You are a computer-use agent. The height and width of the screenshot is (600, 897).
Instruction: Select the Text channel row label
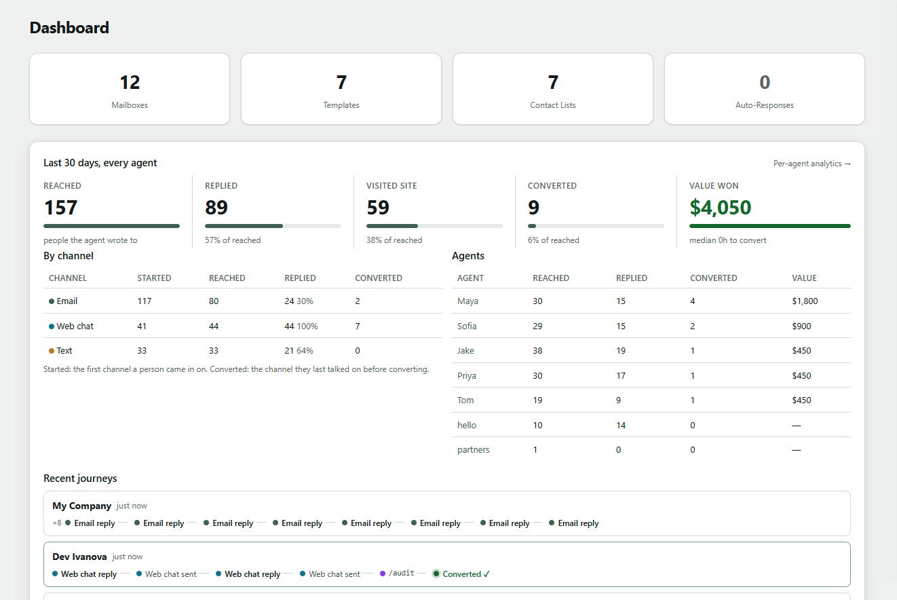click(64, 351)
